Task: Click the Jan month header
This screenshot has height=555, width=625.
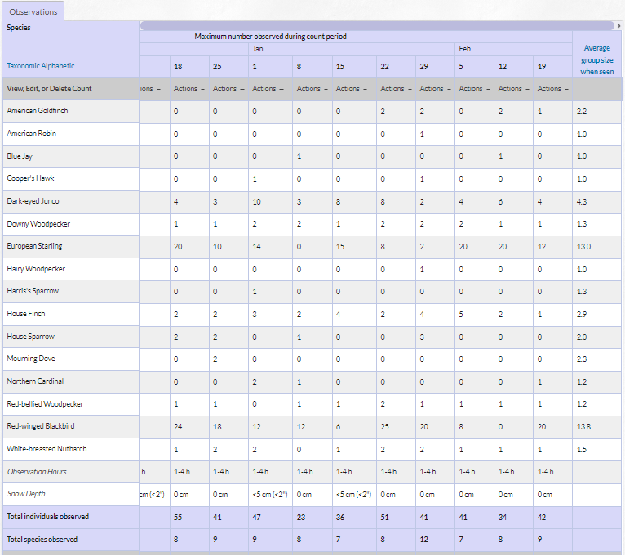Action: point(258,49)
